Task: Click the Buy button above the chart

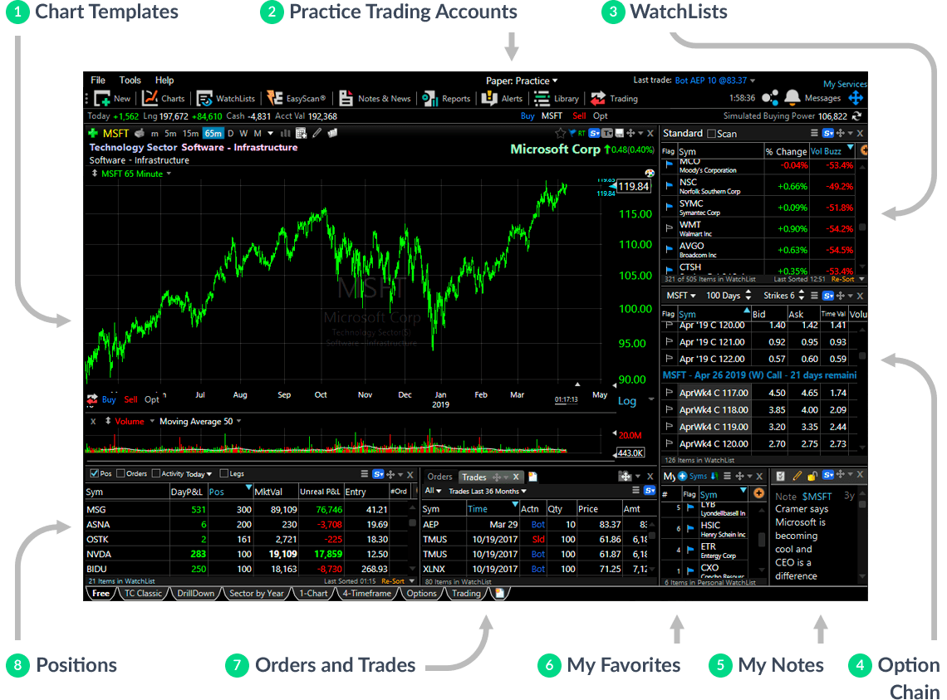Action: click(x=529, y=115)
